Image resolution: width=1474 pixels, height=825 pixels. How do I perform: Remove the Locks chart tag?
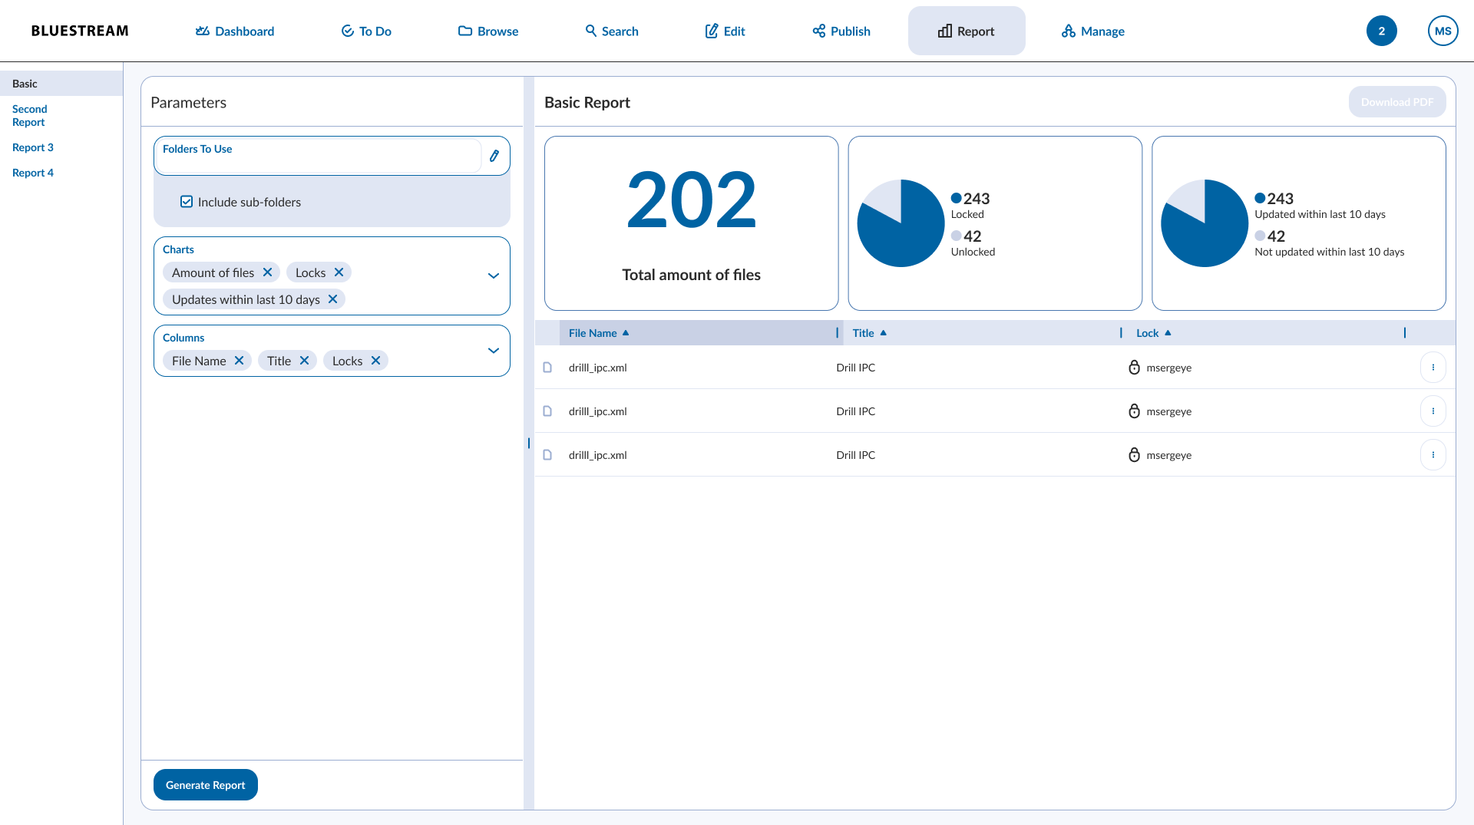[339, 272]
